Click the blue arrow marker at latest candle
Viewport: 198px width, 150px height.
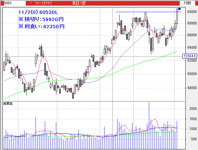point(179,9)
